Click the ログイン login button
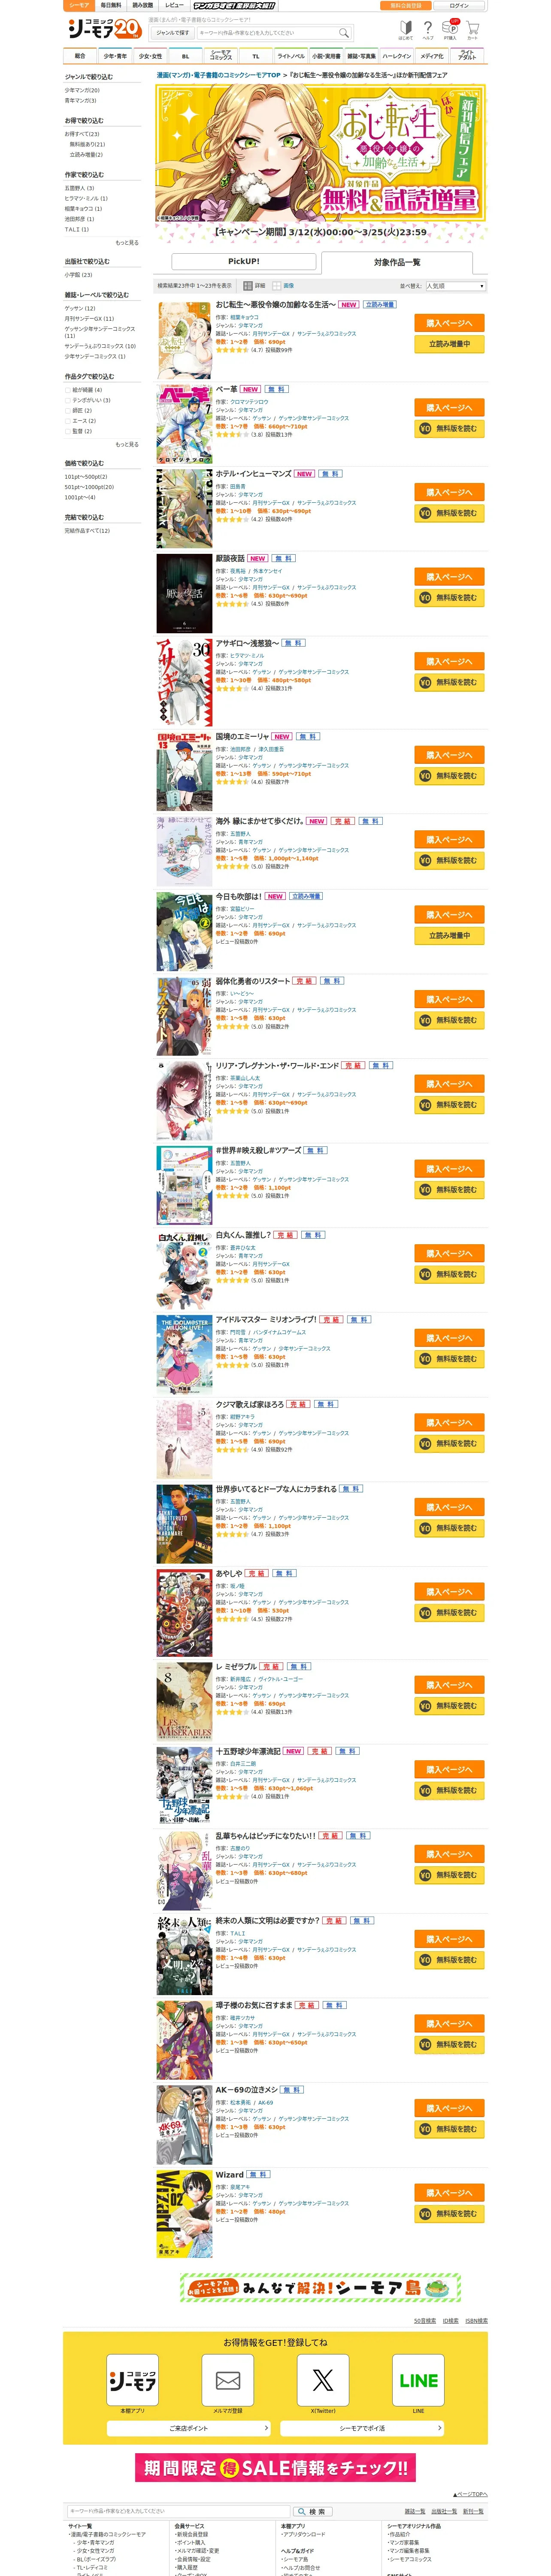 point(459,5)
